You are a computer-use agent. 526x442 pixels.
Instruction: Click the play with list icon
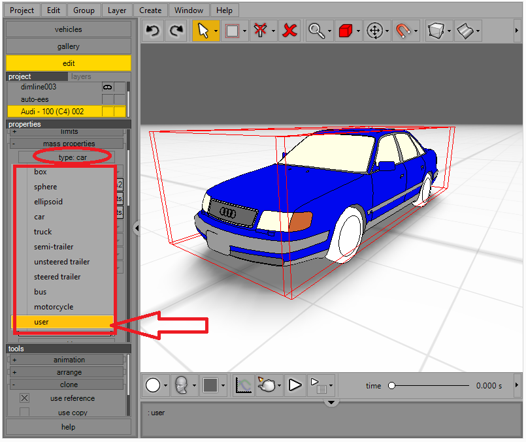pyautogui.click(x=319, y=385)
